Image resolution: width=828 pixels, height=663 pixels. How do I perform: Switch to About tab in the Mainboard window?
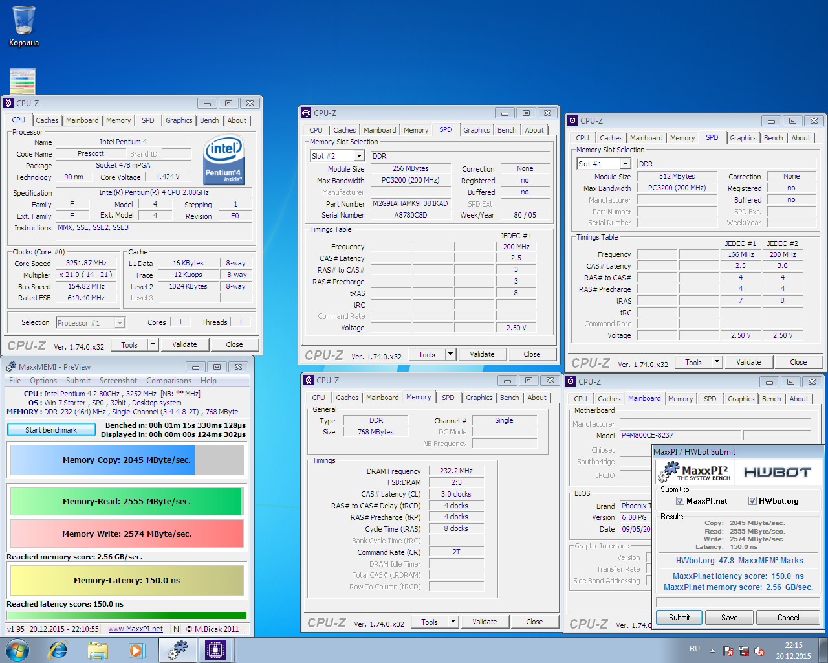799,399
